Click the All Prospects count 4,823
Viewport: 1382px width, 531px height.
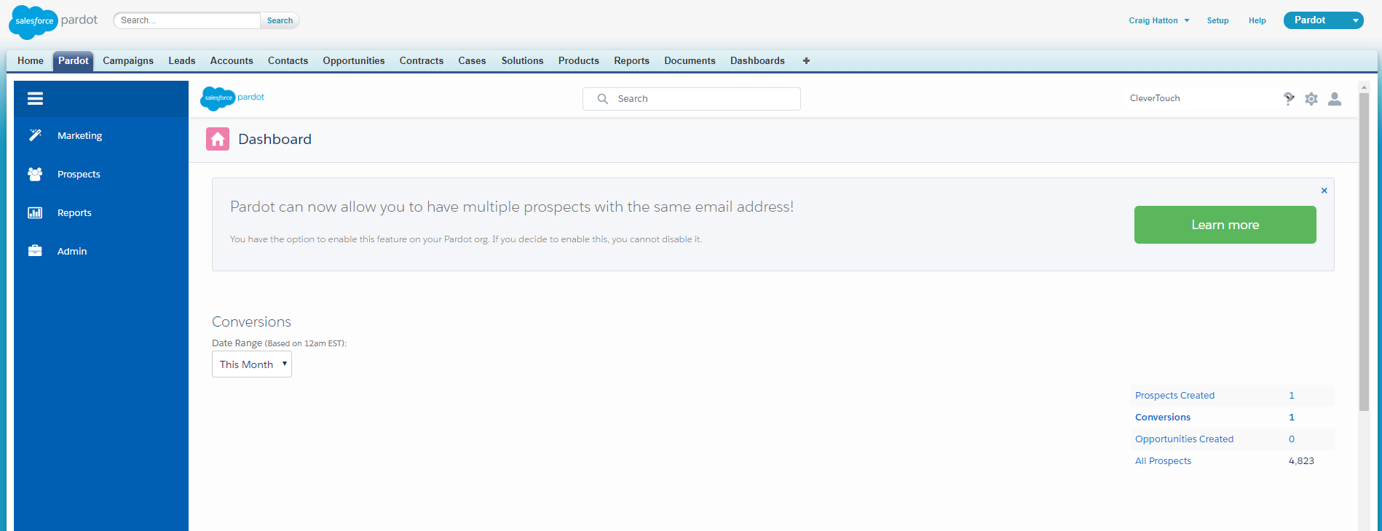(x=1301, y=461)
